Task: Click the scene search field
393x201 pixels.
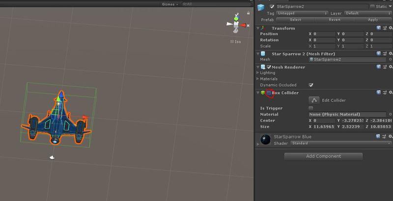Action: tap(216, 4)
